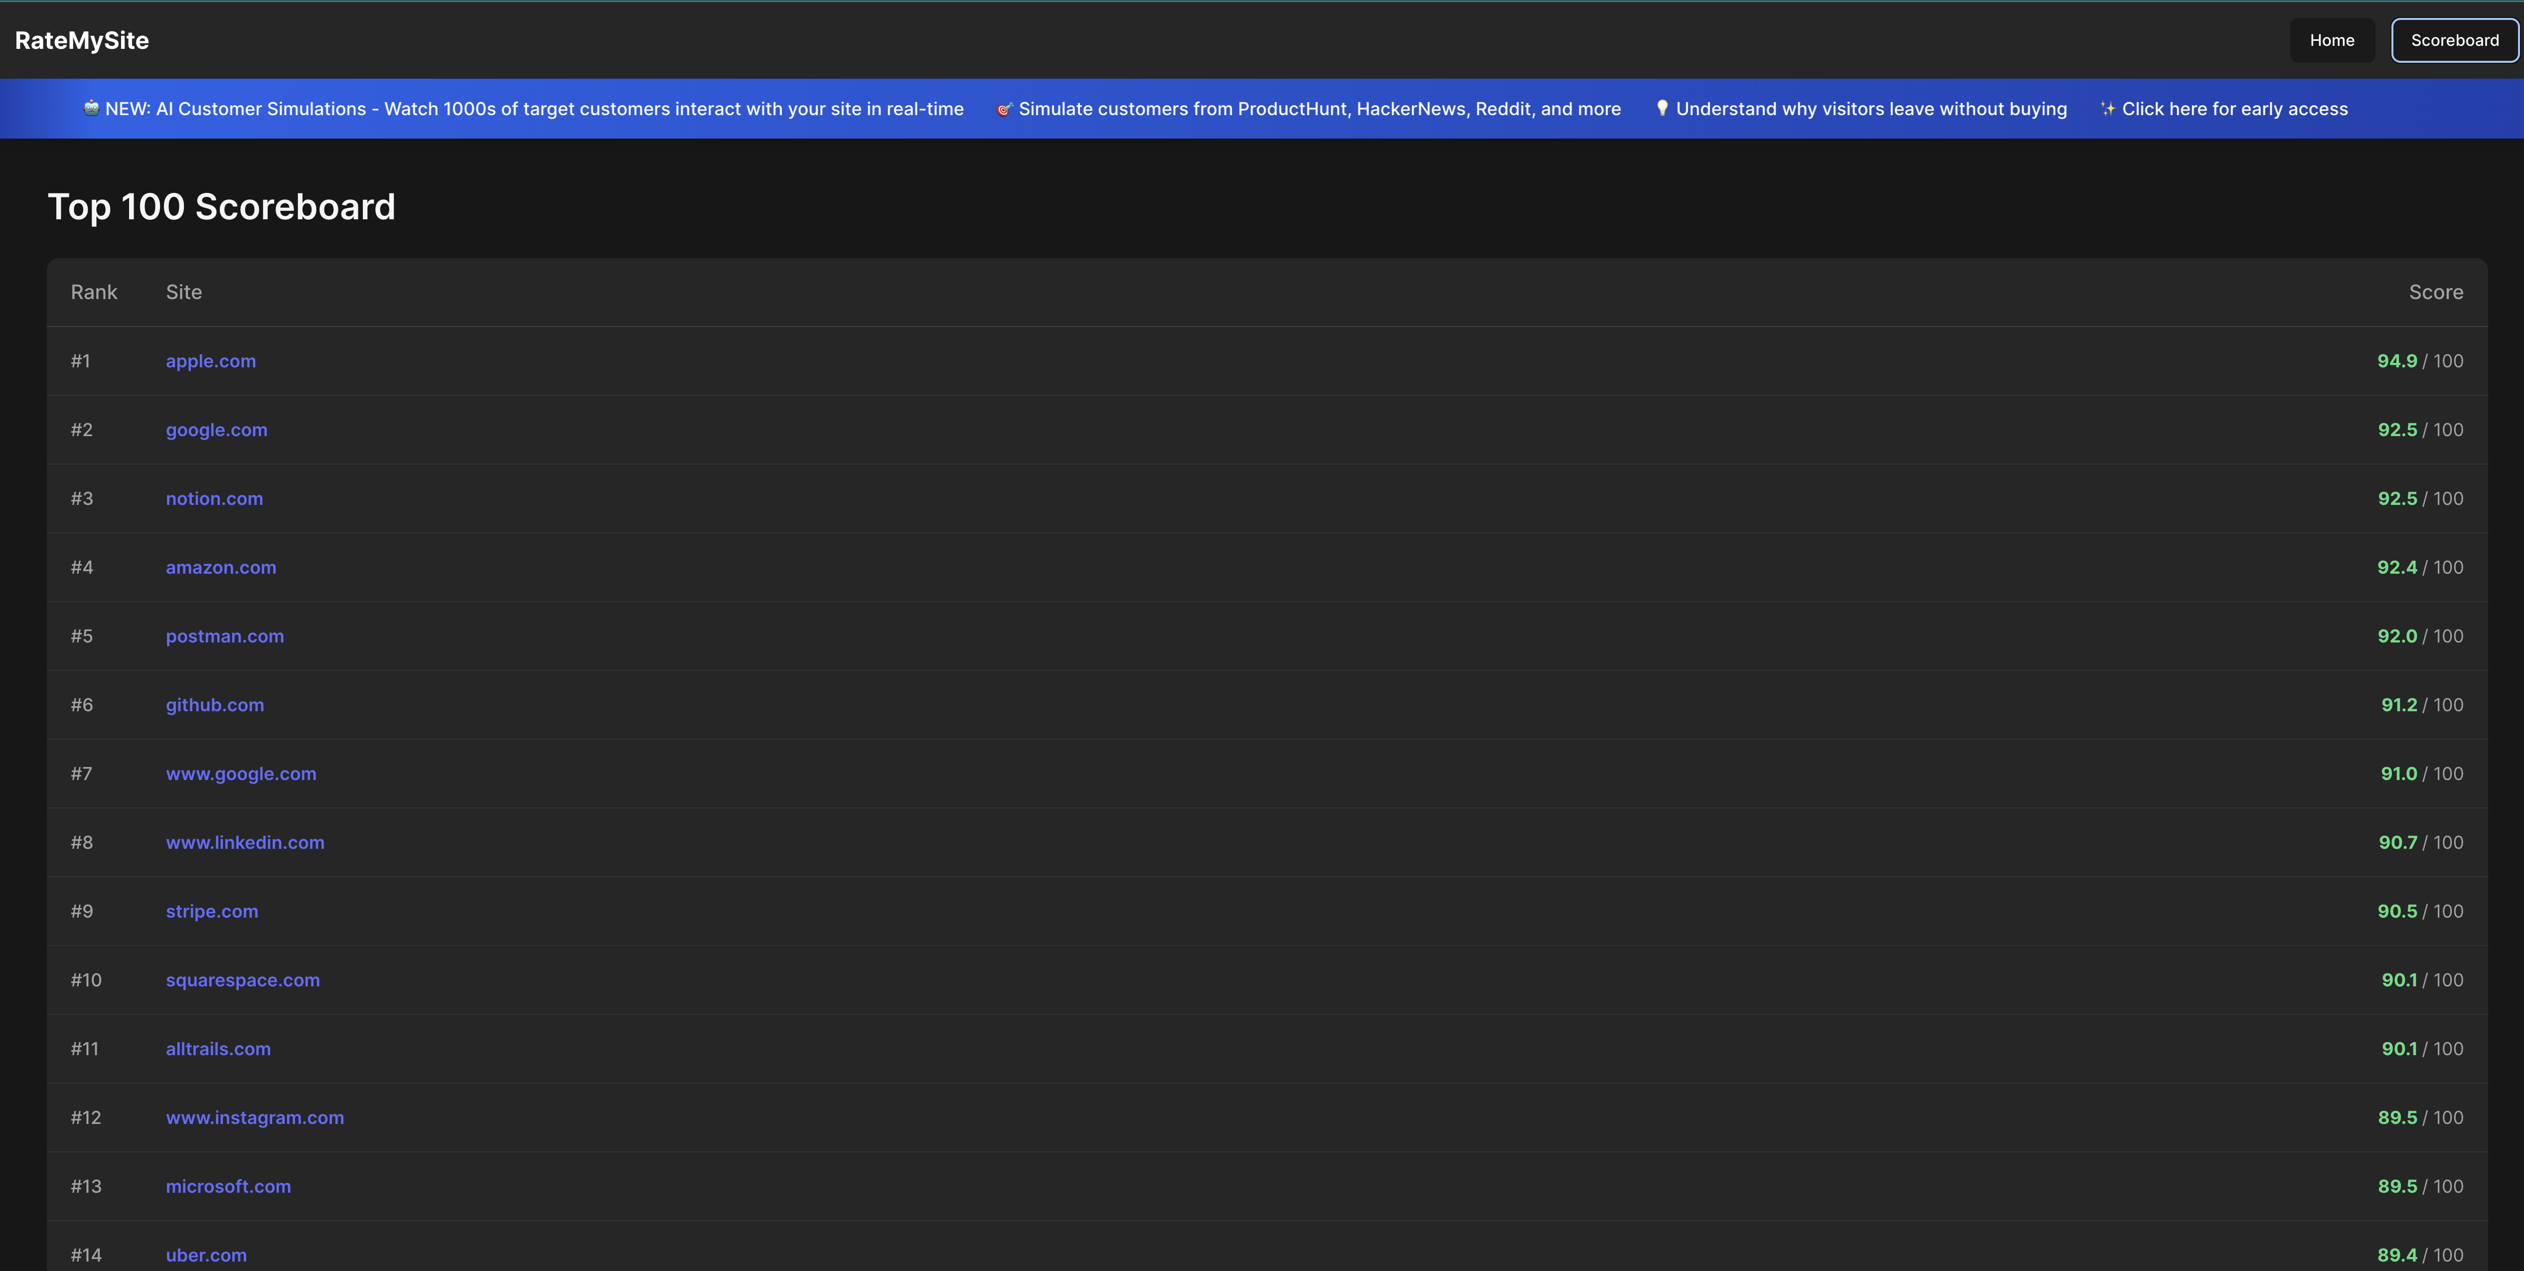Click the Score column header

pyautogui.click(x=2435, y=292)
